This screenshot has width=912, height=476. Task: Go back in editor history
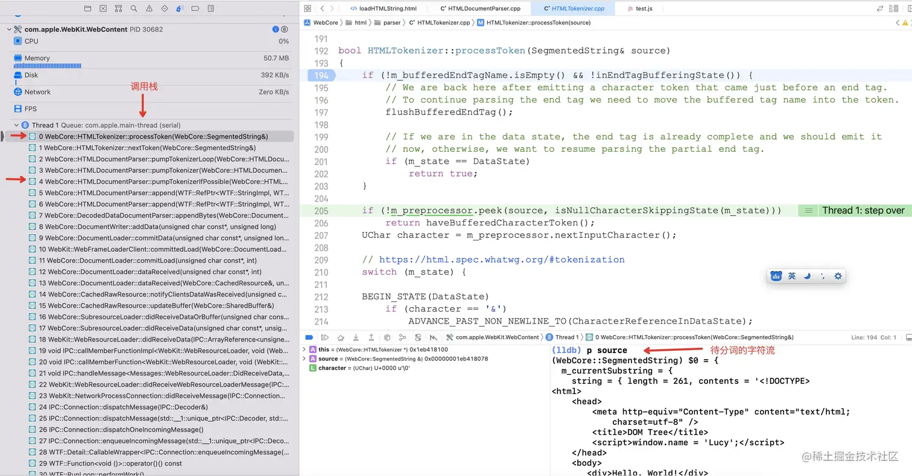(323, 8)
